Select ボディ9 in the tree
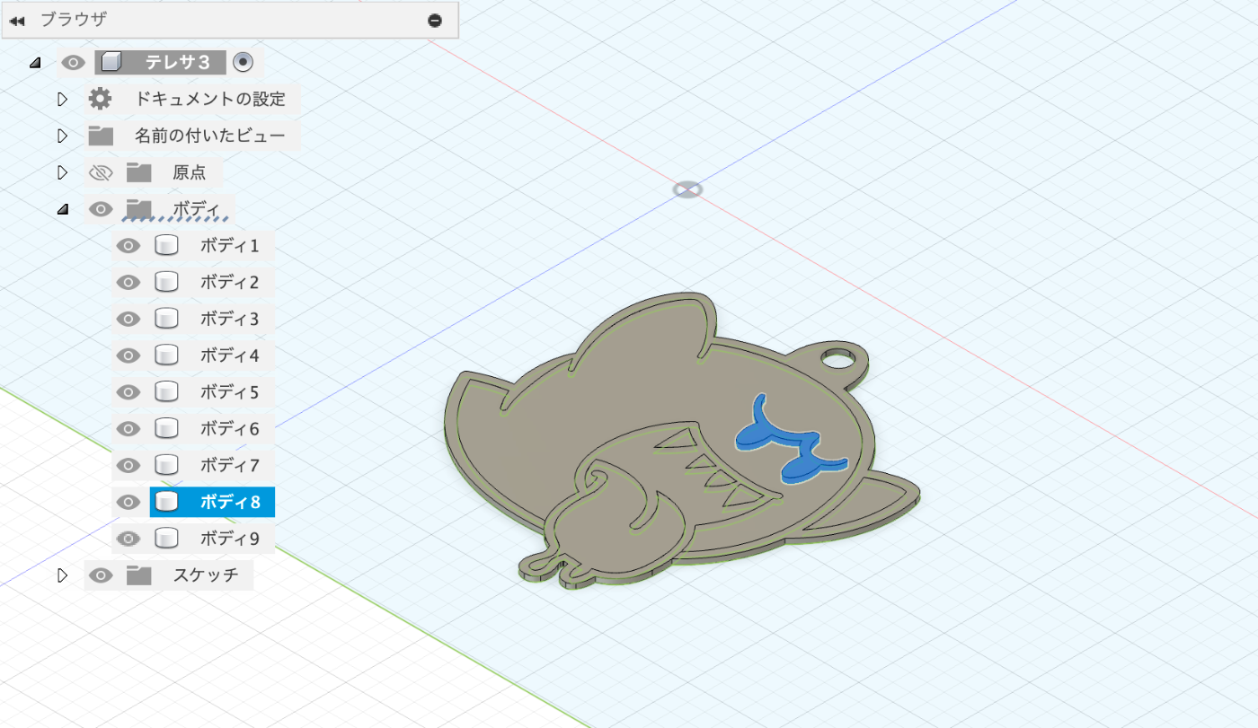 tap(229, 539)
